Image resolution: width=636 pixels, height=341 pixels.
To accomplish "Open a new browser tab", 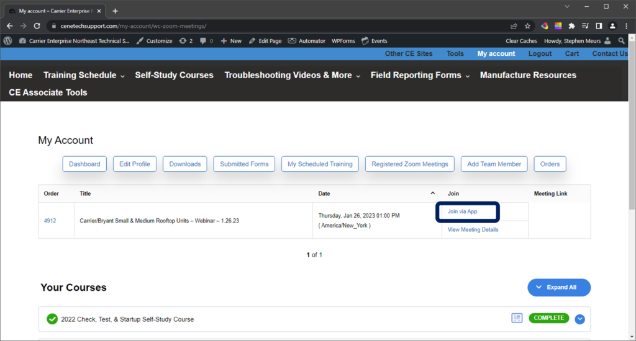I will coord(115,11).
